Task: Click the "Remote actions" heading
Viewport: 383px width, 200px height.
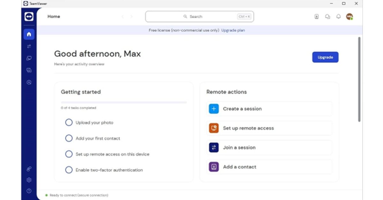Action: (x=227, y=92)
